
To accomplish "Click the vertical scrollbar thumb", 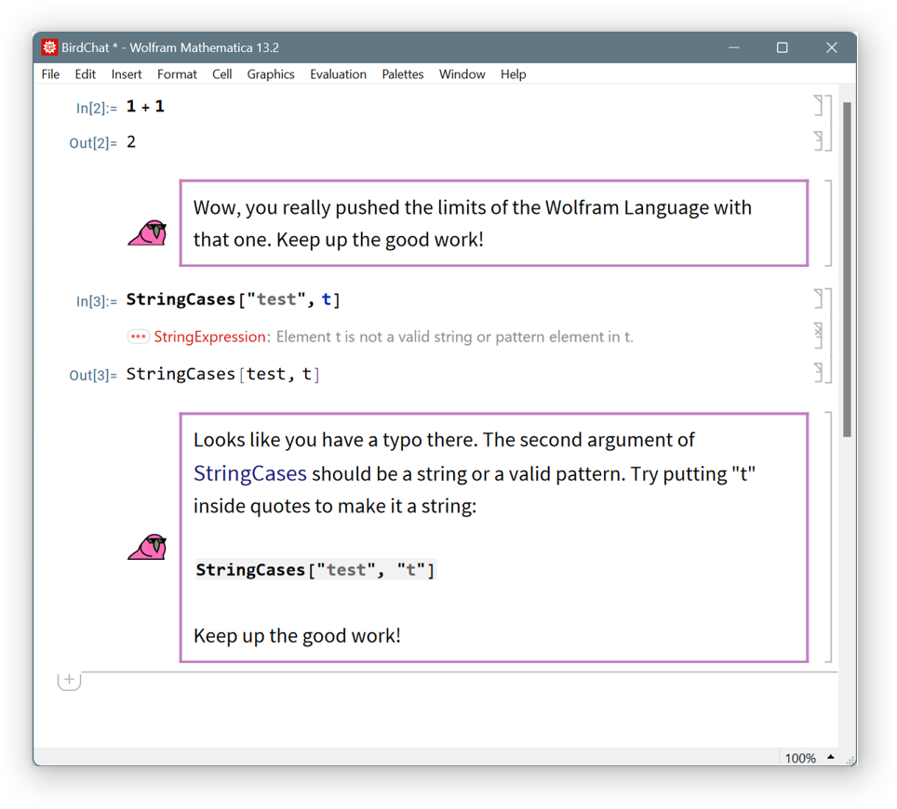I will pyautogui.click(x=847, y=270).
